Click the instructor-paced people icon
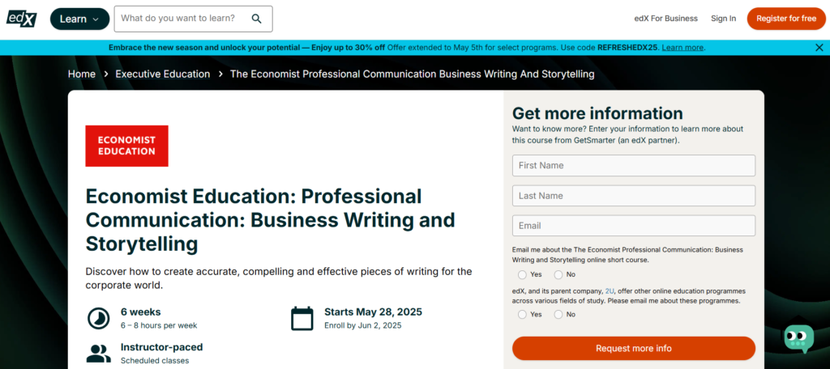 point(98,354)
